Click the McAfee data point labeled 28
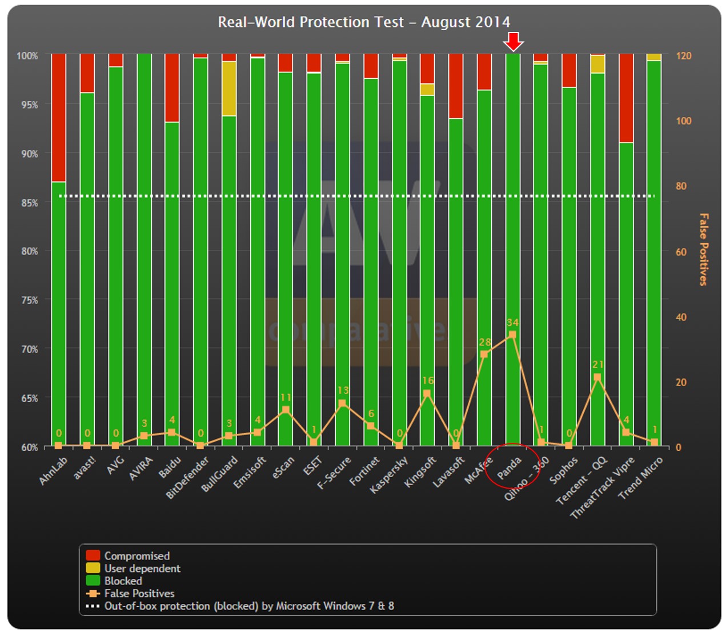 (484, 354)
